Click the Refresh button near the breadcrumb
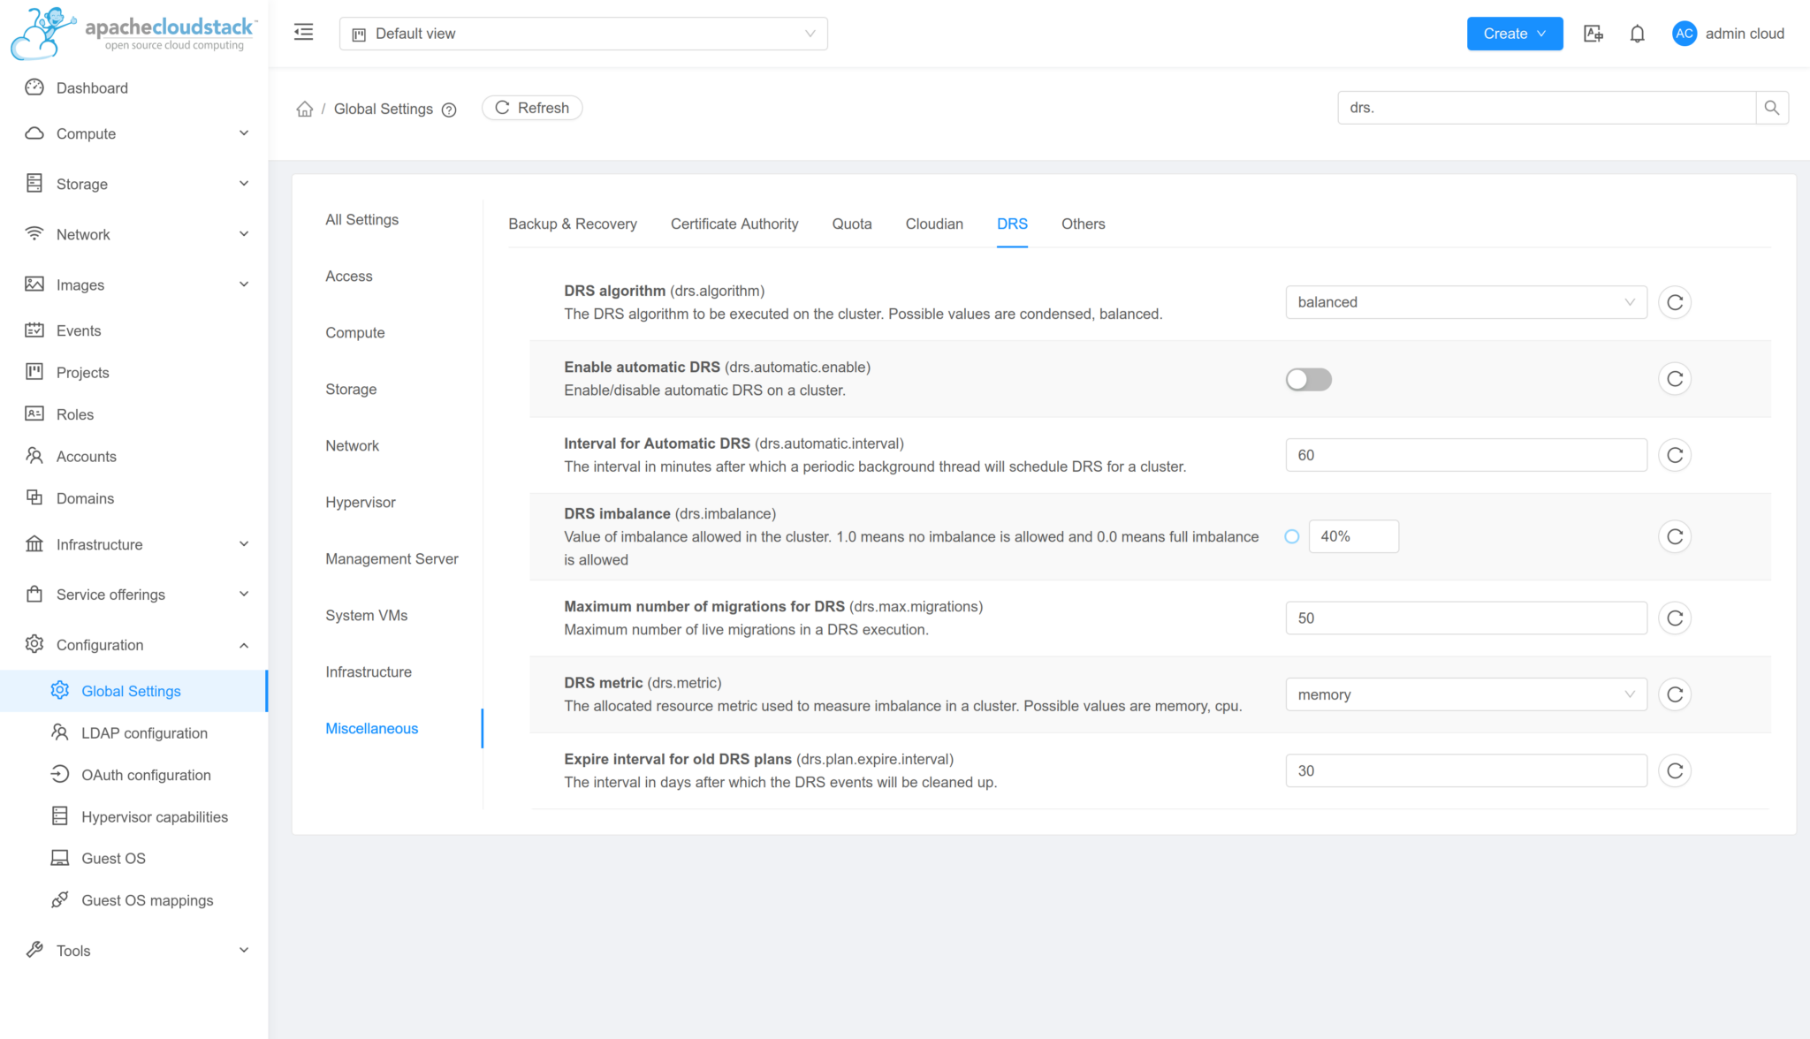Image resolution: width=1810 pixels, height=1039 pixels. (x=531, y=107)
